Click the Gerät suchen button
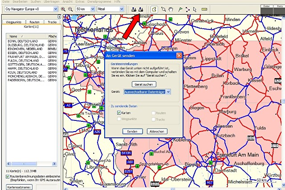 click(144, 84)
